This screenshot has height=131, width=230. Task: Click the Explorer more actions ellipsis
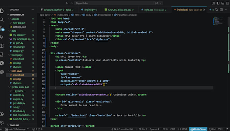point(32,10)
